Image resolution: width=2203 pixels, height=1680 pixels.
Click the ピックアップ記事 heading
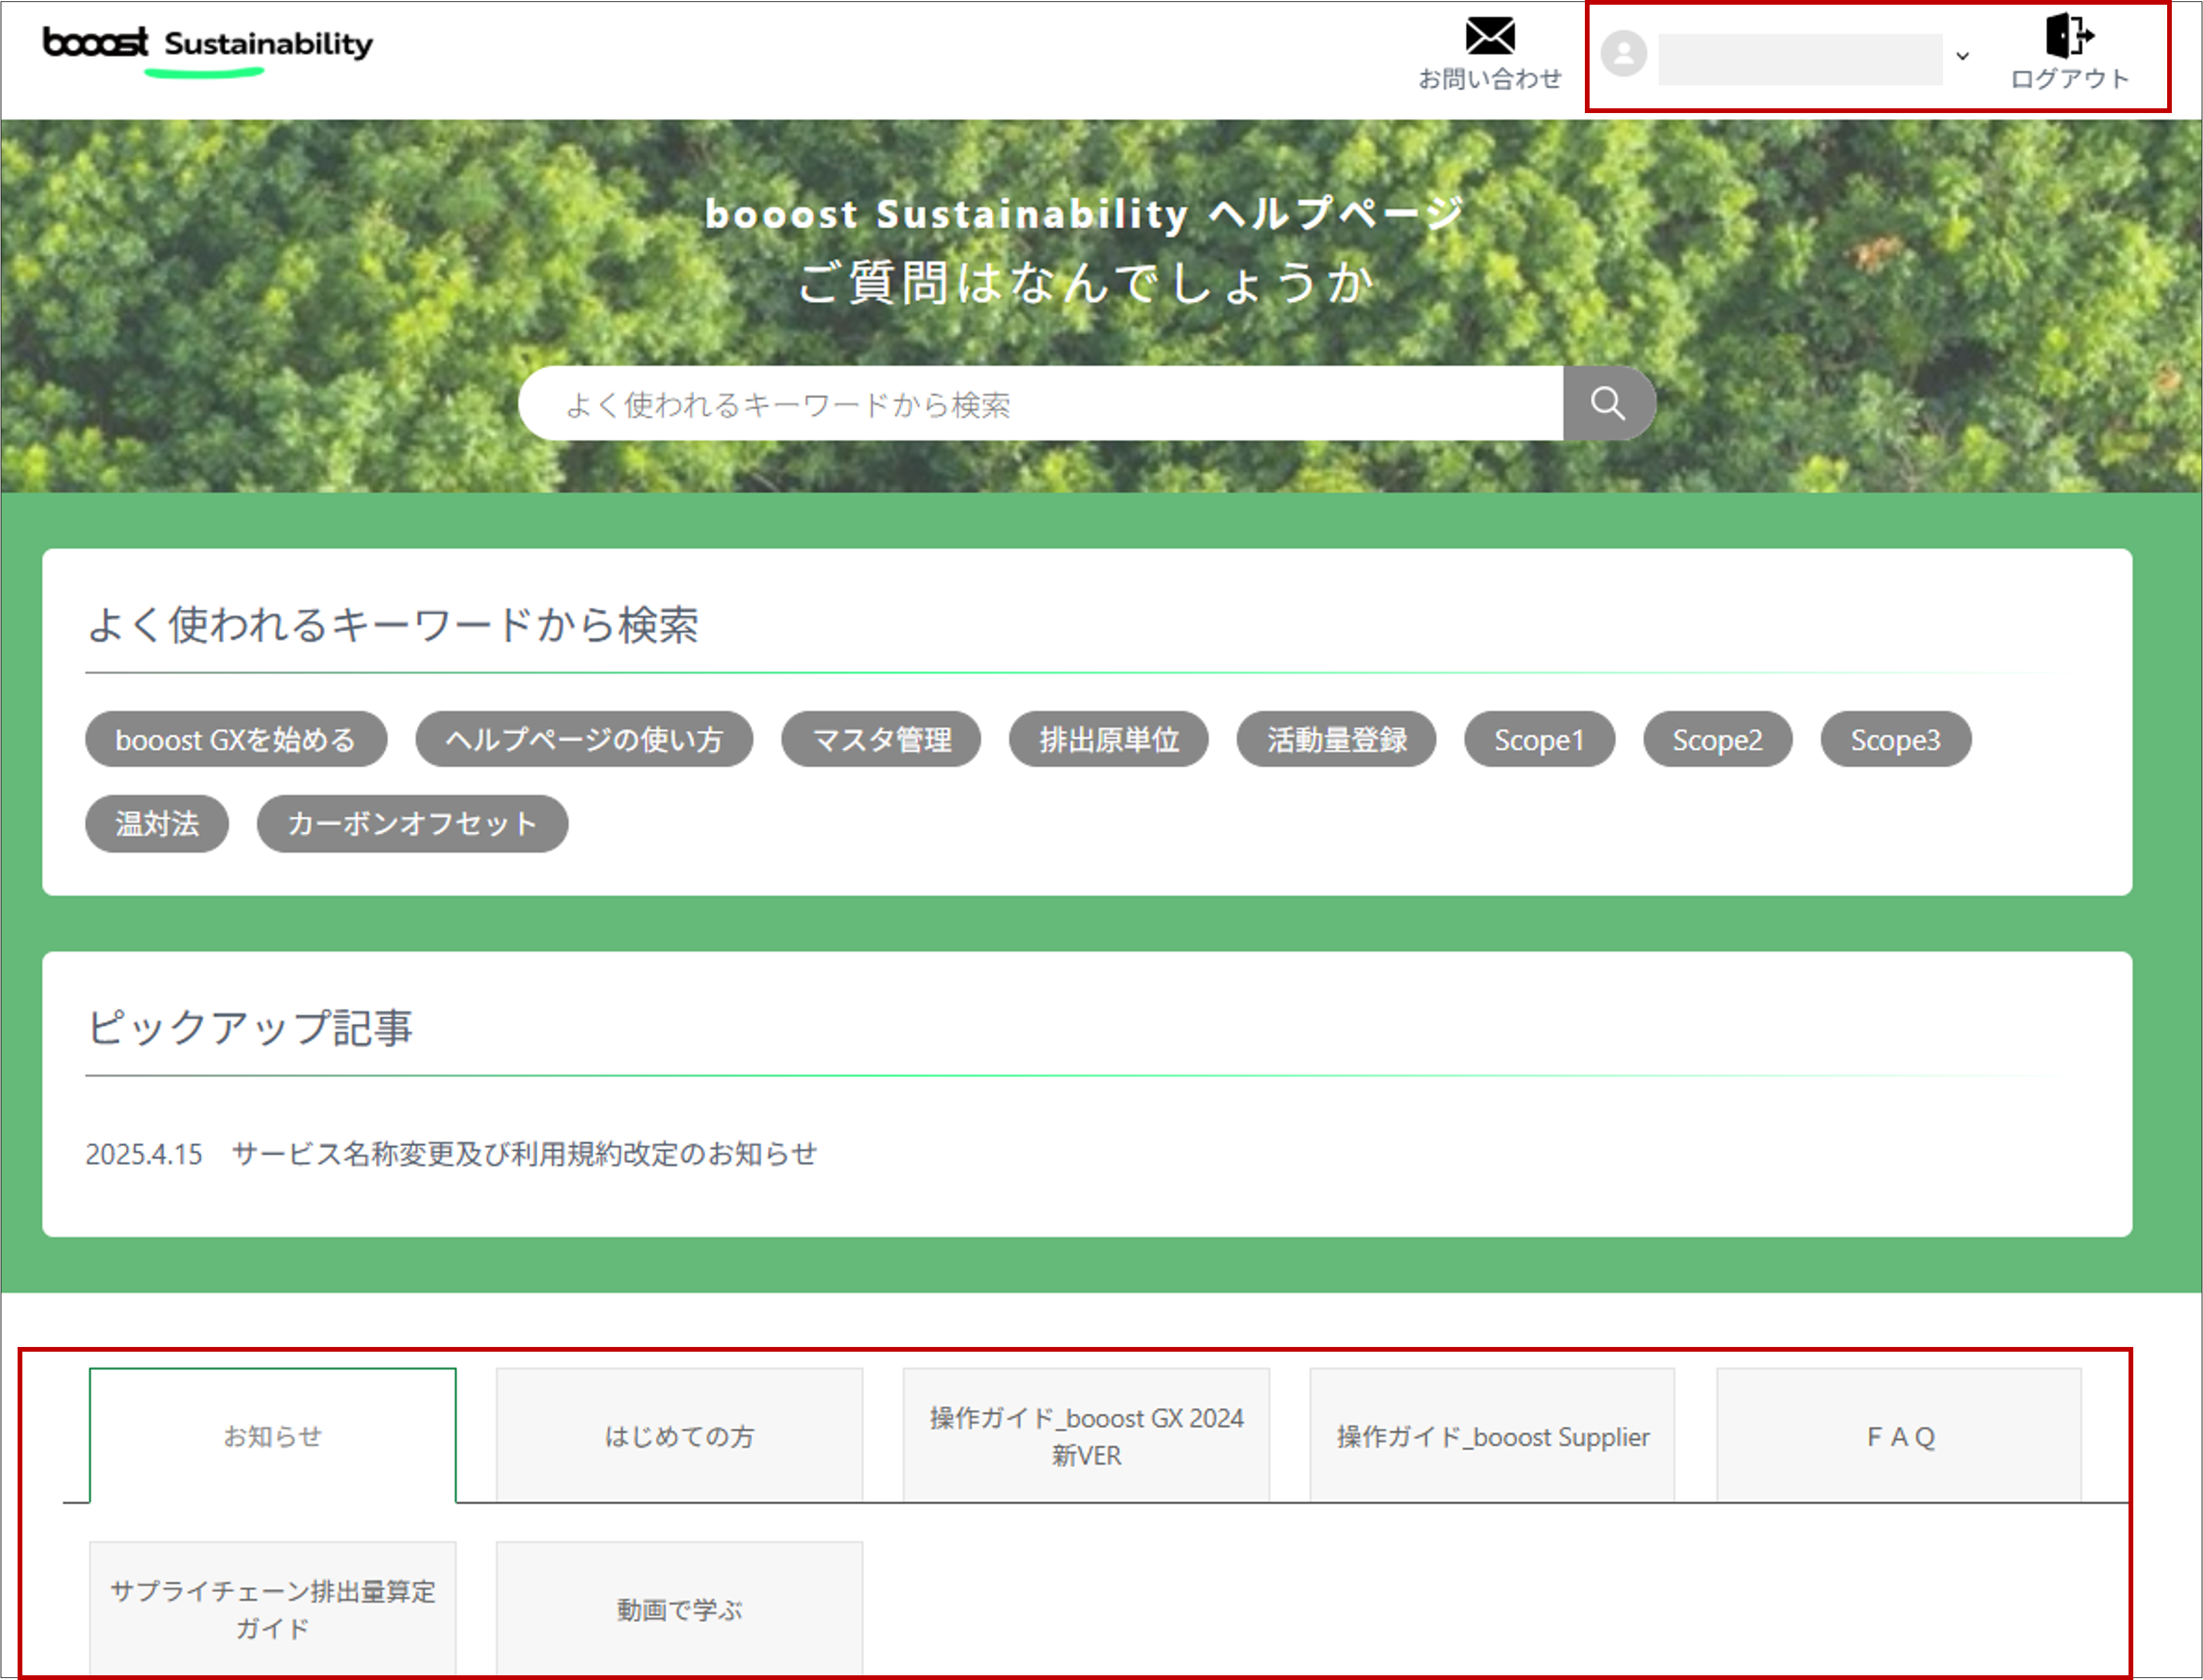250,1027
